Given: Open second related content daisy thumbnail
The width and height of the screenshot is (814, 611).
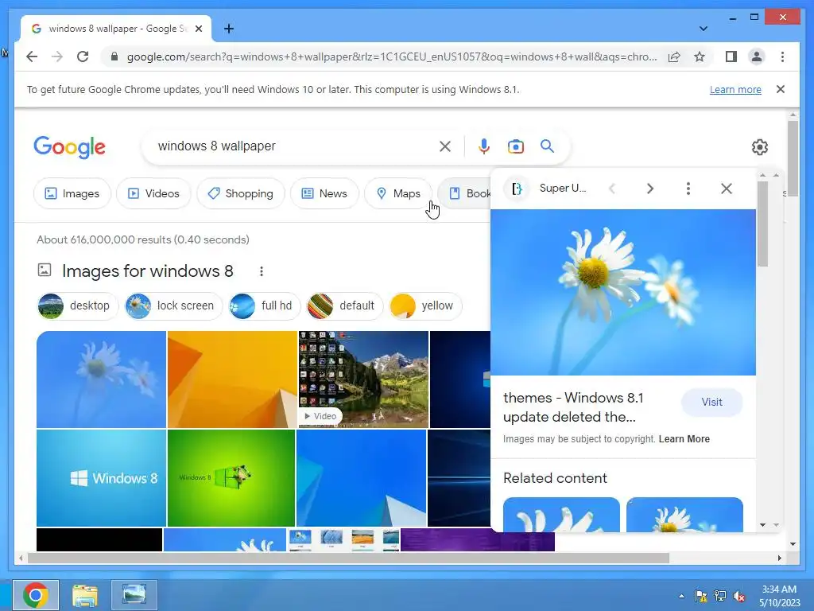Looking at the screenshot, I should (x=684, y=515).
